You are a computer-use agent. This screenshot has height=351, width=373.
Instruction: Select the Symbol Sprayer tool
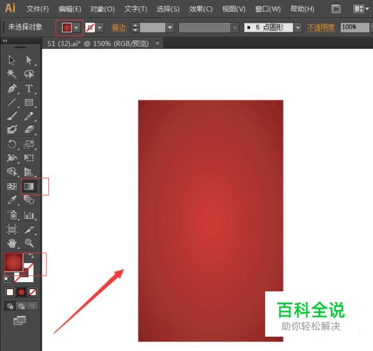point(12,214)
